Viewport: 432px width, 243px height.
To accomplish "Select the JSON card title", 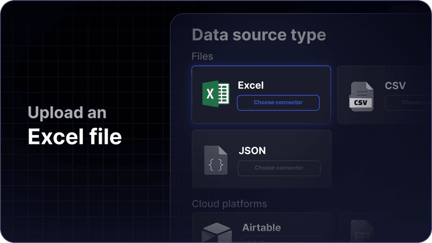I will point(252,150).
